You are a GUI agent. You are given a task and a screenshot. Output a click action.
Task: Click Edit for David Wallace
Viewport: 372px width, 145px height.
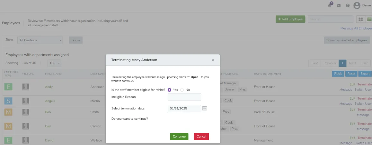tap(352, 138)
